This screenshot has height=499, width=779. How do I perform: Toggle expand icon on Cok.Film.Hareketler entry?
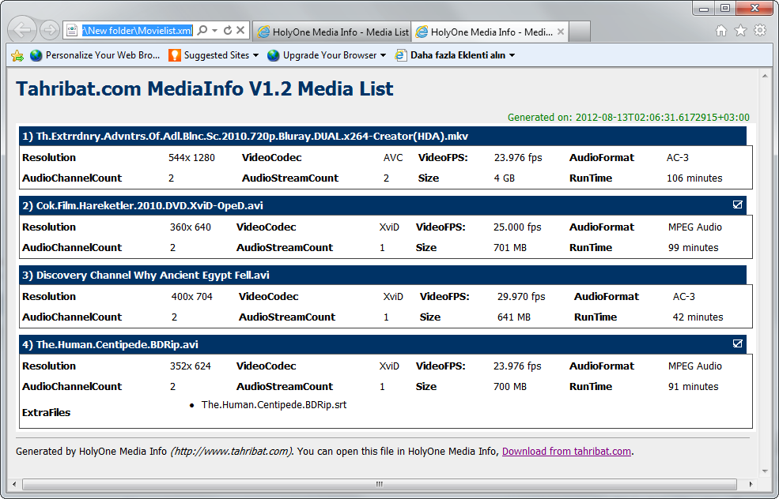coord(737,205)
